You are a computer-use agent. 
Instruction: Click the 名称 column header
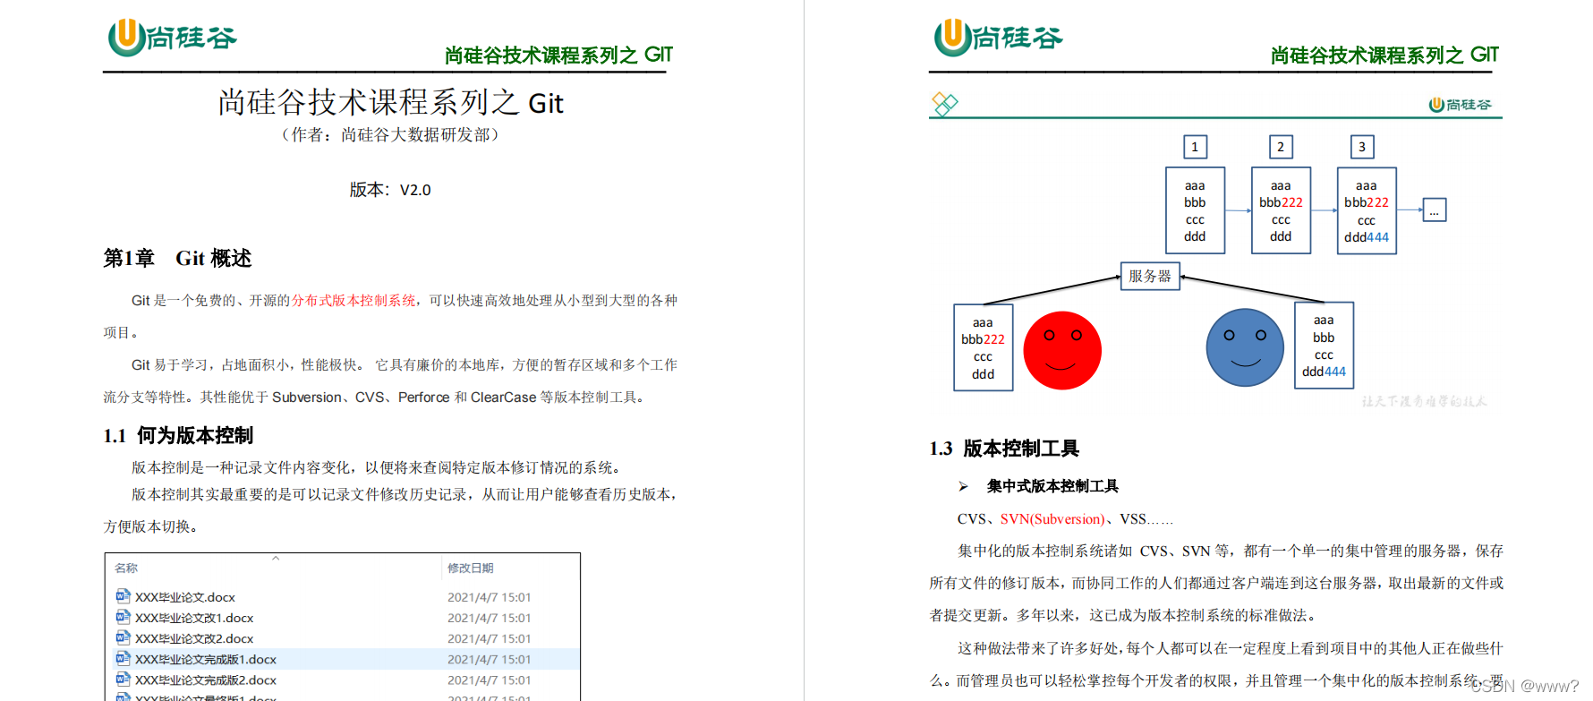coord(126,568)
